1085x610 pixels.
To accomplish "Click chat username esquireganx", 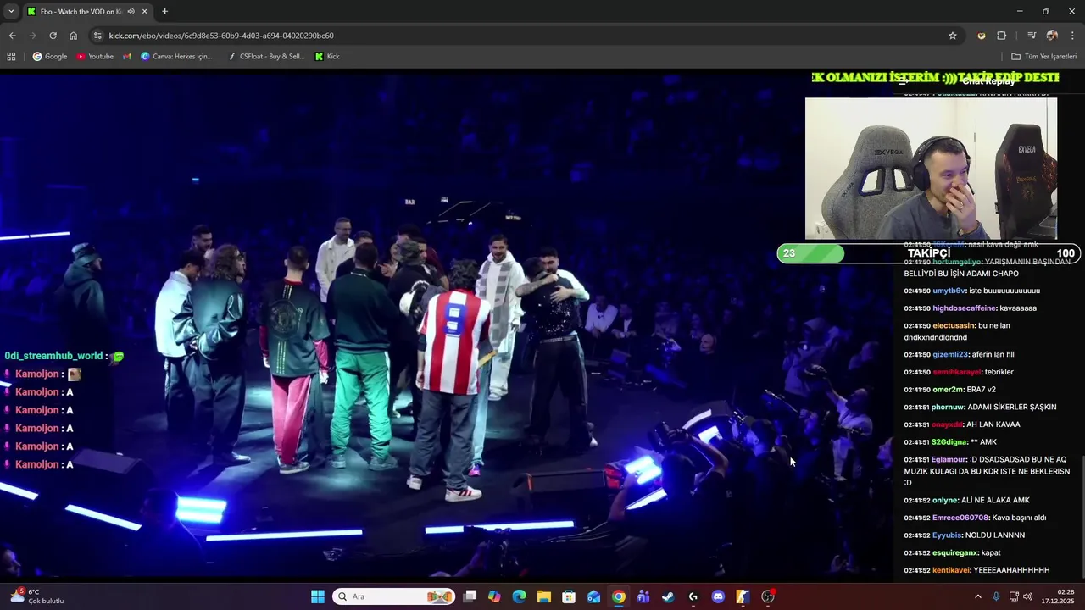I will [x=954, y=553].
